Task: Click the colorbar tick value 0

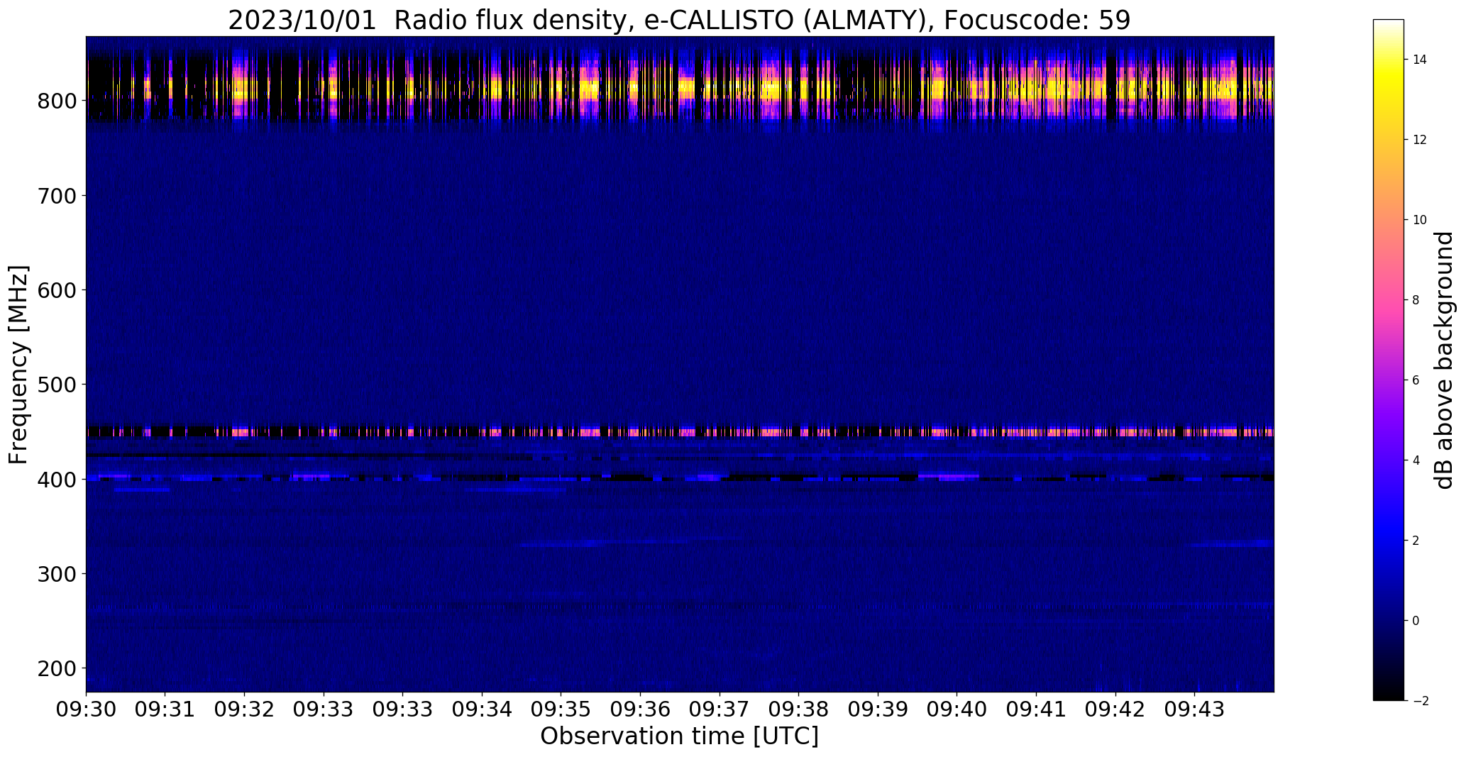Action: (1416, 621)
